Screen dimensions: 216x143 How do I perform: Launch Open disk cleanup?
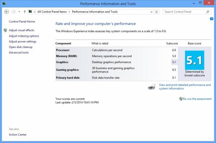point(21,47)
